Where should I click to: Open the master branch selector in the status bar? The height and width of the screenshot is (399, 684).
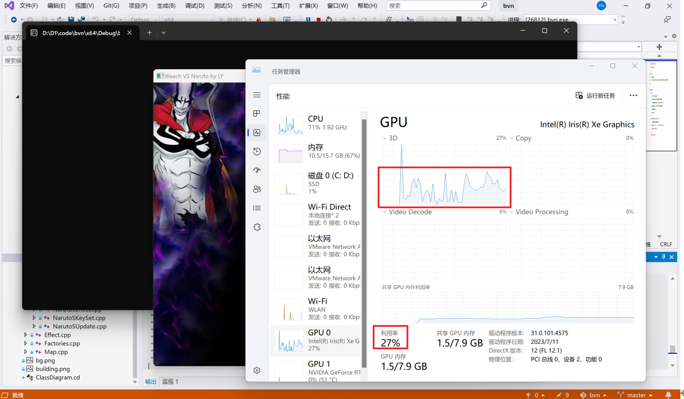coord(635,395)
